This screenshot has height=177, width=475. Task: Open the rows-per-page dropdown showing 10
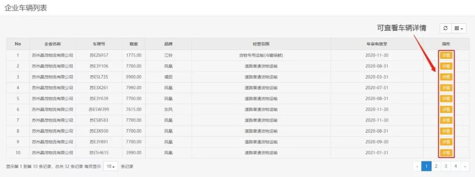(x=111, y=166)
